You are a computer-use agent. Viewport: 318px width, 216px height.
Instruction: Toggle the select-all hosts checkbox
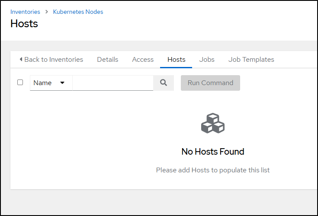[20, 83]
